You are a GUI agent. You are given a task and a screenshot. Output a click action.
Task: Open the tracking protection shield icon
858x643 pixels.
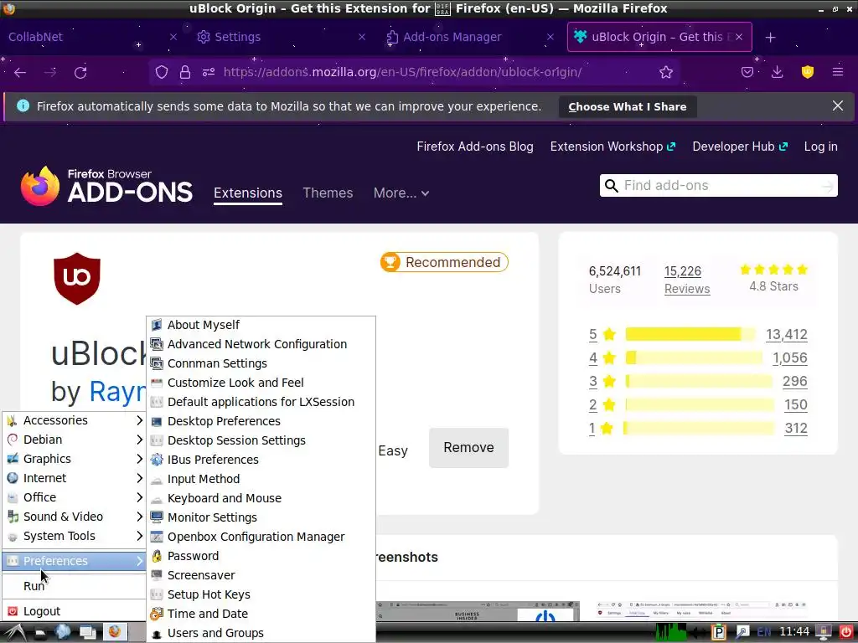click(162, 72)
